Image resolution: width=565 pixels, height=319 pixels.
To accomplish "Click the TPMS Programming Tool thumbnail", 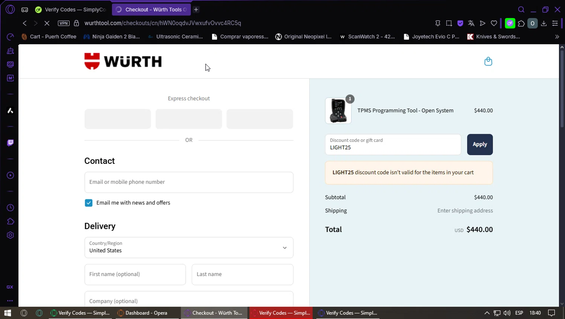I will [338, 111].
